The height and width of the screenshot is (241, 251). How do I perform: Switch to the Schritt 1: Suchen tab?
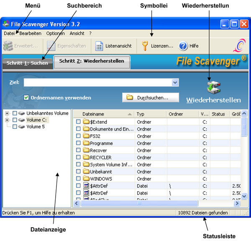tap(27, 64)
